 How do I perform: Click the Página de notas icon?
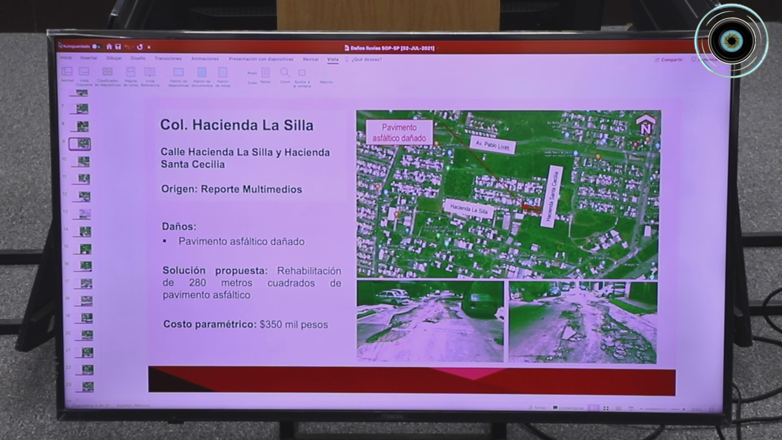click(x=130, y=73)
